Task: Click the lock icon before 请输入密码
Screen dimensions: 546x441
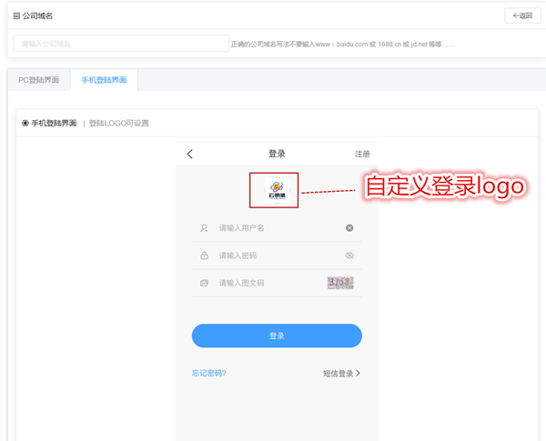Action: [x=204, y=256]
